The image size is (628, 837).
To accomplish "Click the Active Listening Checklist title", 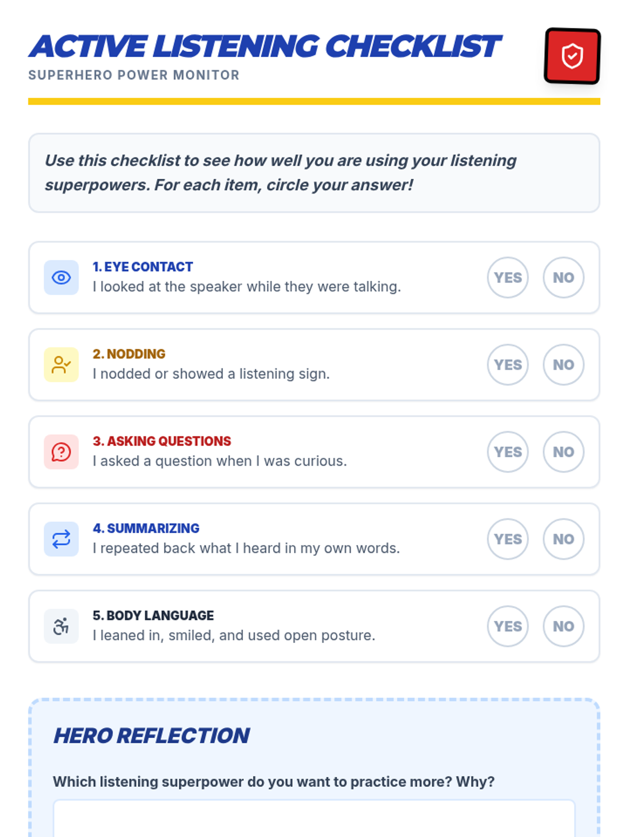I will pyautogui.click(x=265, y=47).
